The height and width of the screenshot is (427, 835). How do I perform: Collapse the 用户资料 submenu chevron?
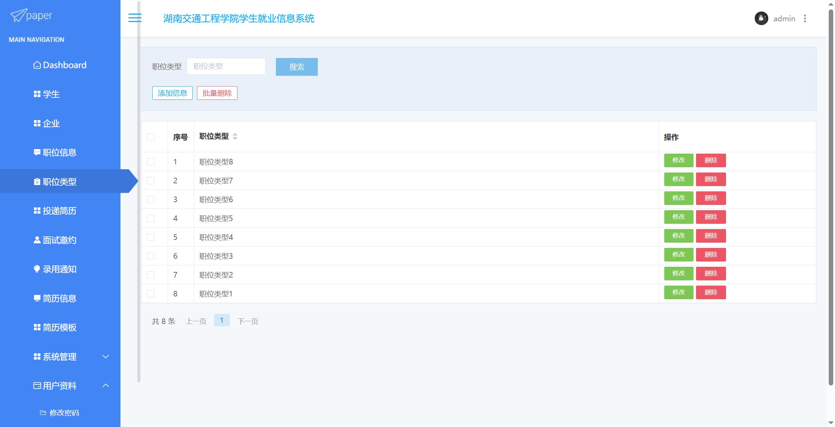tap(105, 385)
